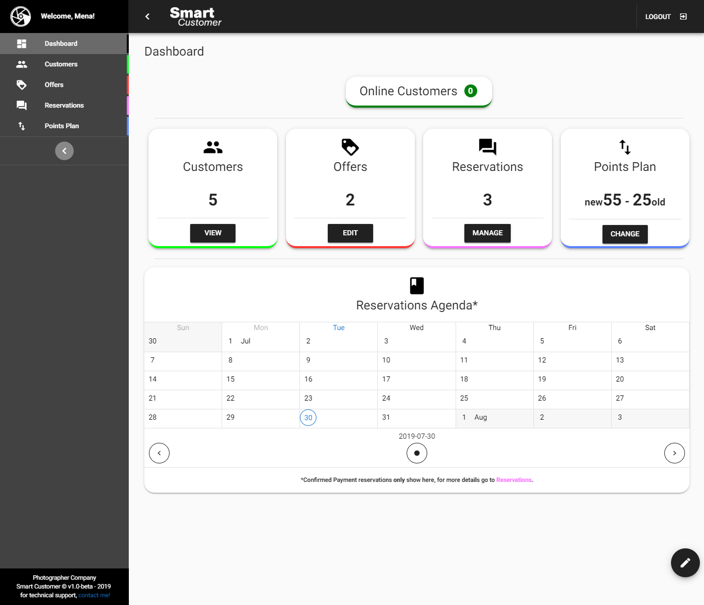
Task: Click the Tue column header
Action: [339, 328]
